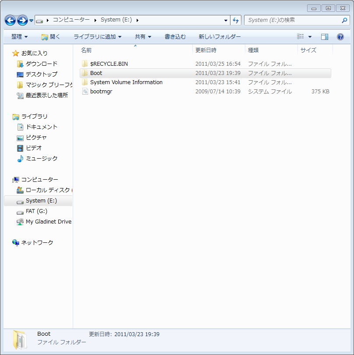Click the ミュージック note icon
The width and height of the screenshot is (354, 355).
coord(20,159)
